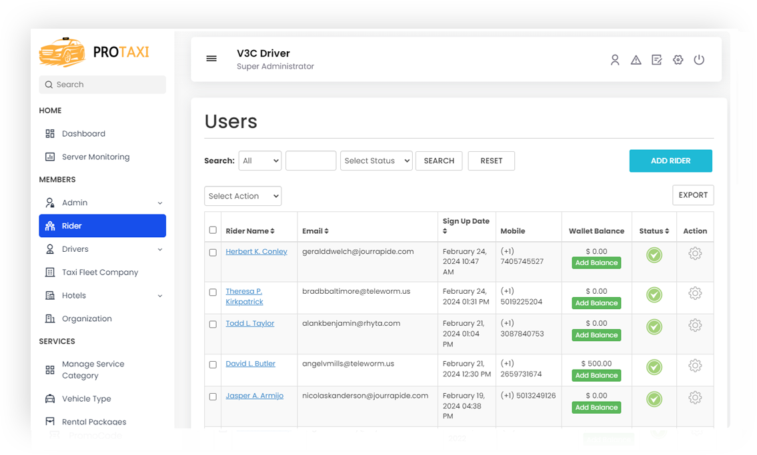Open the user profile icon in header
757x455 pixels.
(614, 59)
